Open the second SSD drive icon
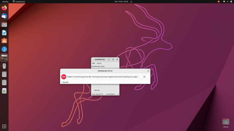Viewport: 234px width, 131px height. coord(4,82)
